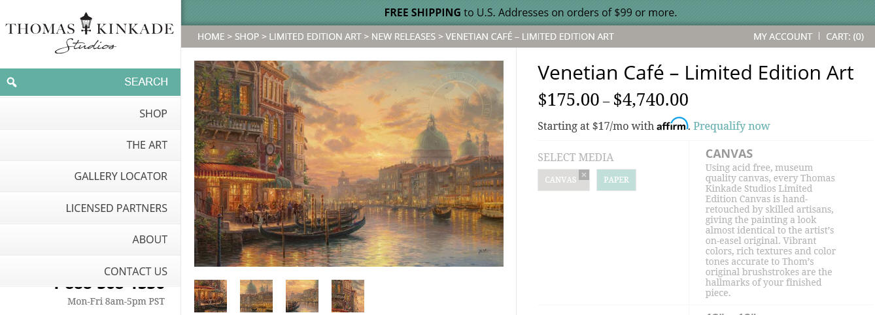Image resolution: width=875 pixels, height=315 pixels.
Task: Open Licensed Partners page
Action: pos(90,208)
